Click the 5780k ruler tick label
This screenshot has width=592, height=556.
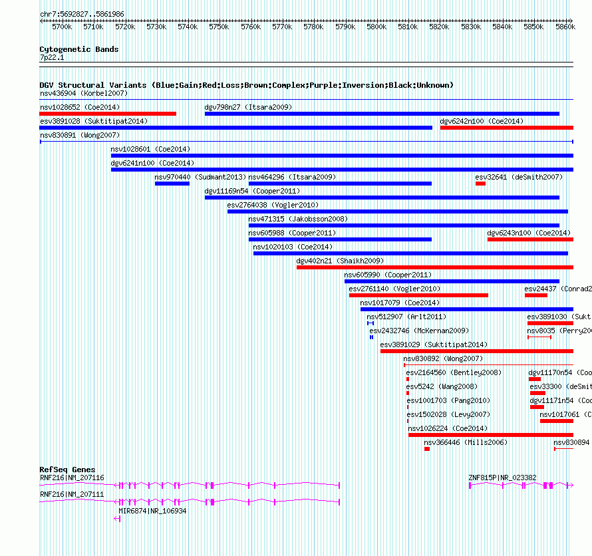[313, 27]
